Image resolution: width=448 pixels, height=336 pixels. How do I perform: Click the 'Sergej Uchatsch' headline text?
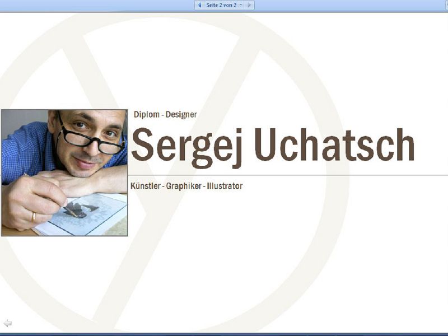click(x=272, y=147)
